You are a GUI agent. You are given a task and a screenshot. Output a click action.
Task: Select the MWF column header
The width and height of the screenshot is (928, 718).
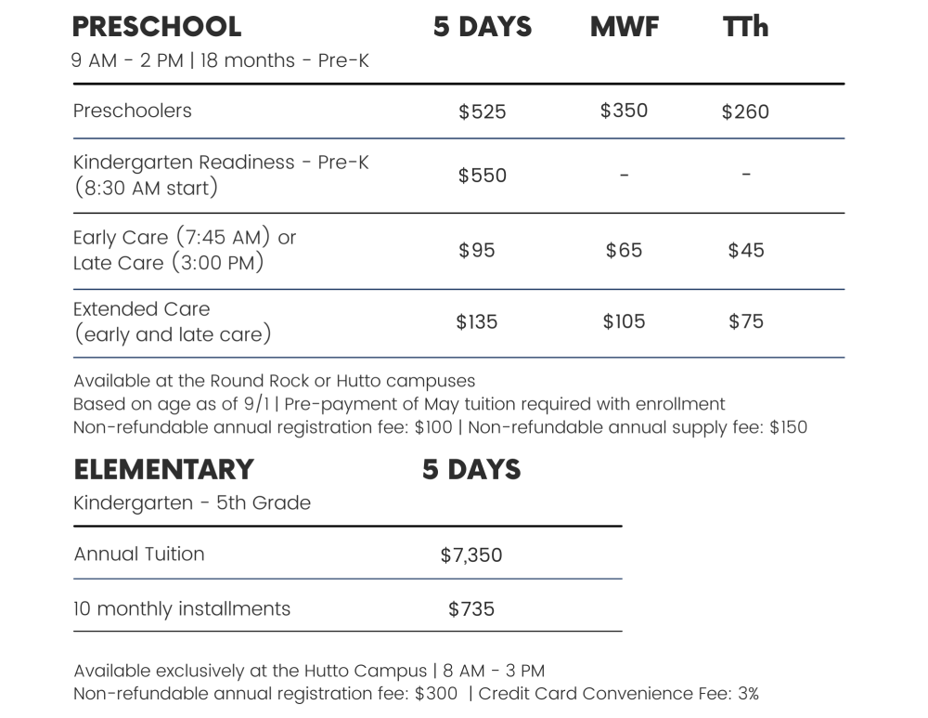625,27
